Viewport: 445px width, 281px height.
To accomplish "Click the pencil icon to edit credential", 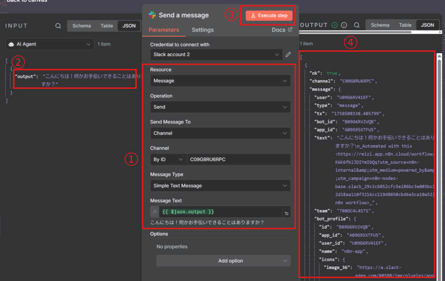I will 288,55.
